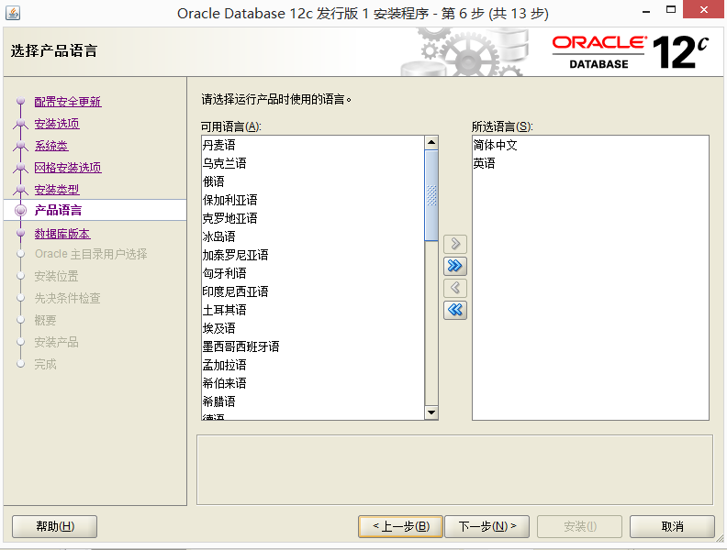Select 土耳其语 in available languages
The height and width of the screenshot is (550, 727).
313,310
